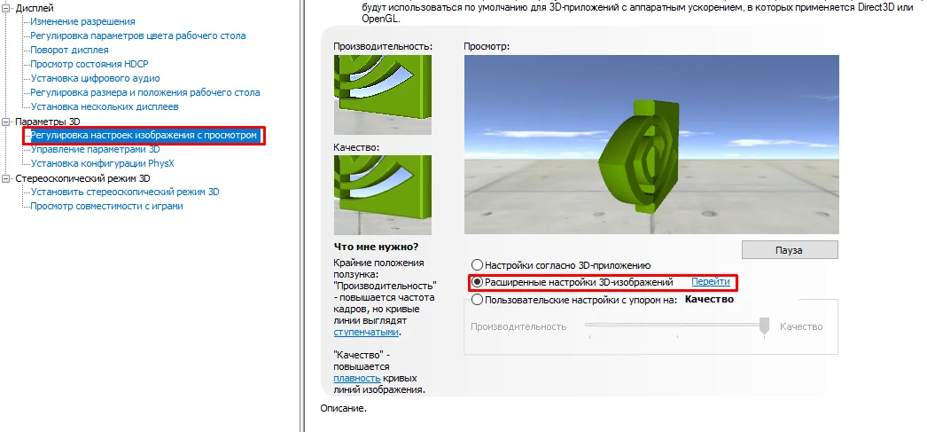
Task: Select Расширенные настройки 3D-изображений radio button
Action: [477, 283]
